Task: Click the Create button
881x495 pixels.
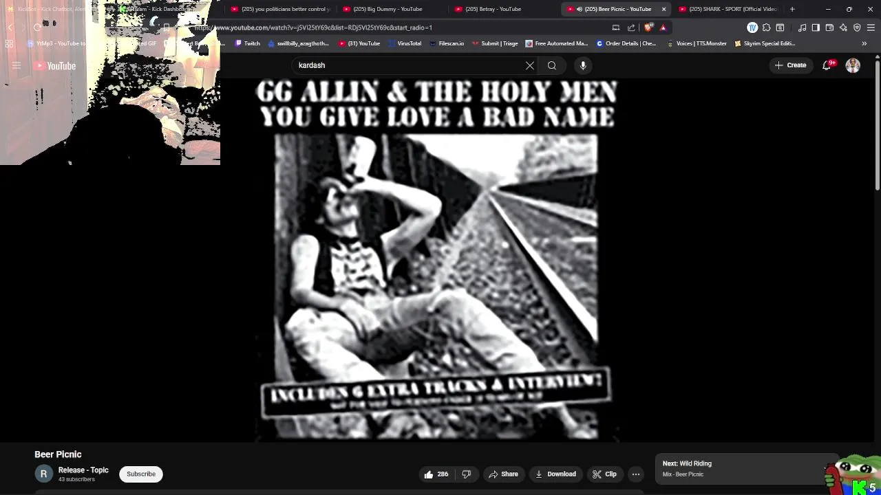Action: click(x=790, y=65)
